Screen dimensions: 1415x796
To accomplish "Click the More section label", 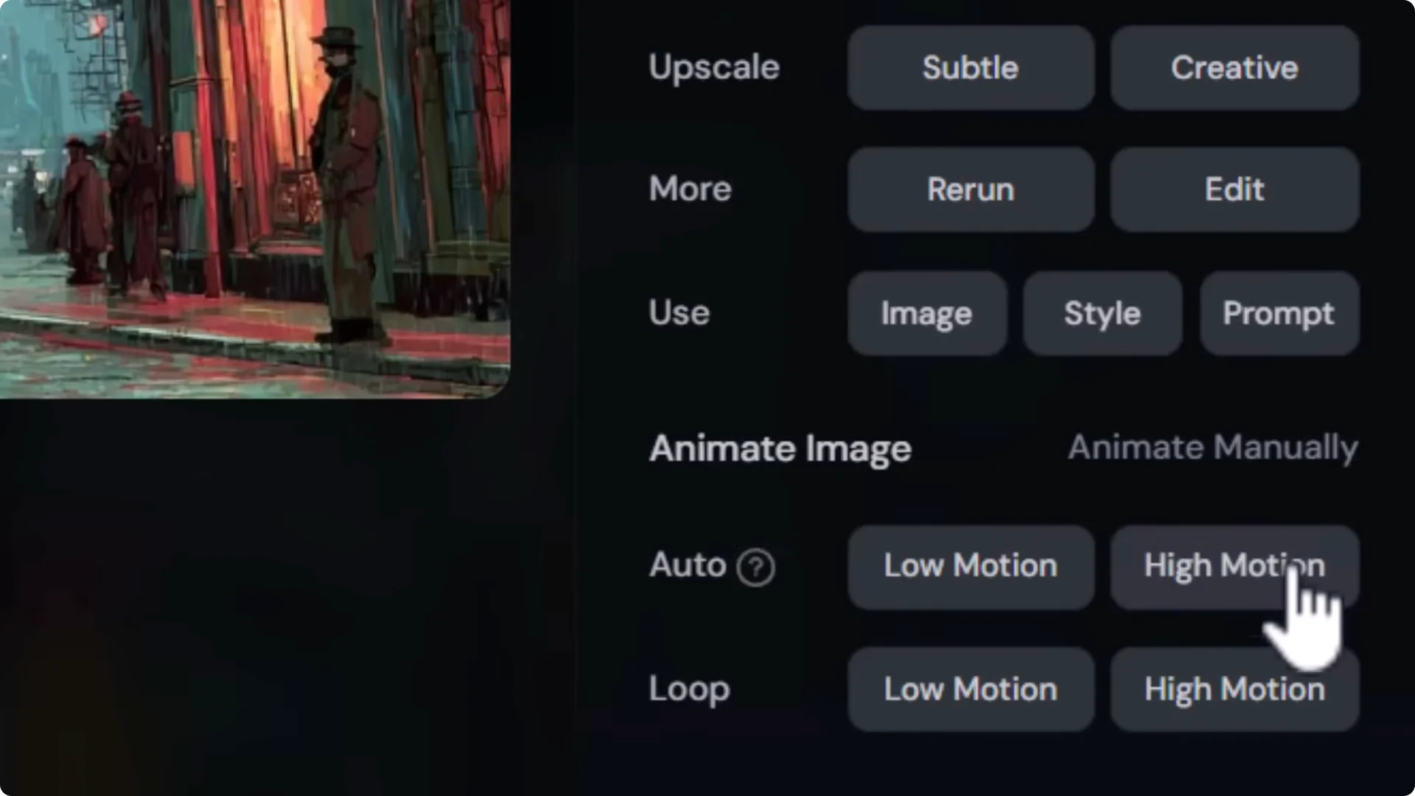I will 690,189.
